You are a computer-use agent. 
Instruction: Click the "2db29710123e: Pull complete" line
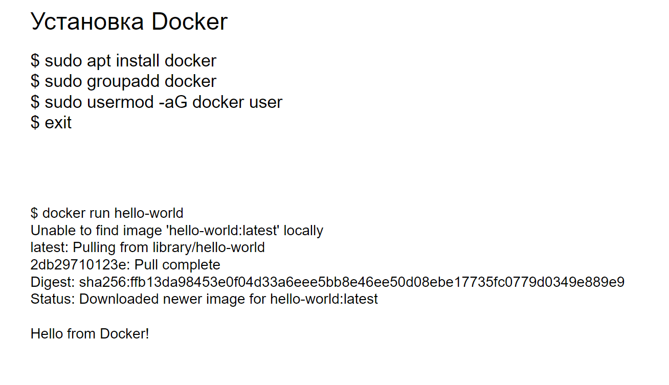125,265
